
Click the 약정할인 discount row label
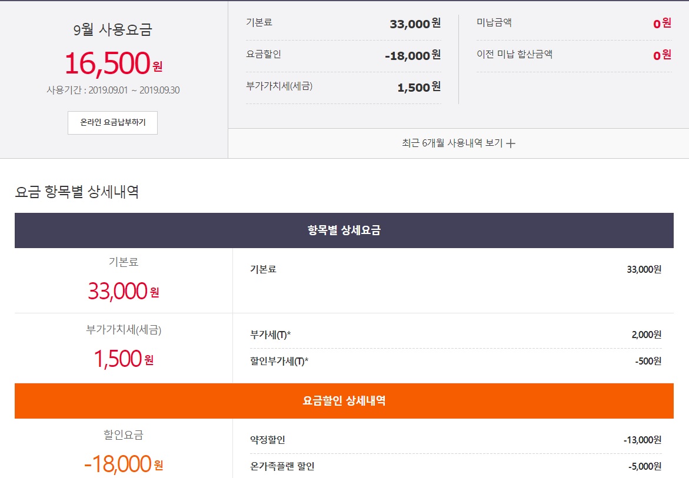click(x=267, y=440)
